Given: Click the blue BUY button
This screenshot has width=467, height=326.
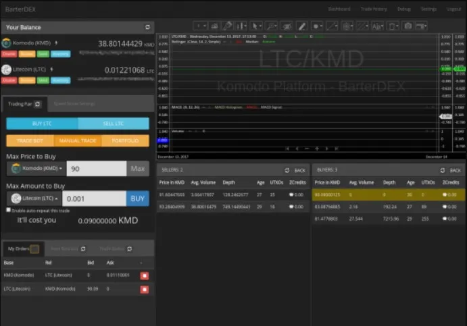Looking at the screenshot, I should coord(137,198).
